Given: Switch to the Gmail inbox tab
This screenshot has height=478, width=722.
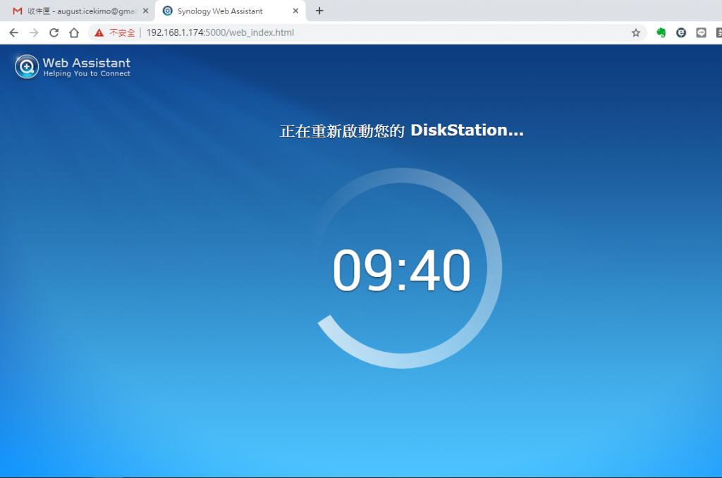Looking at the screenshot, I should click(76, 11).
